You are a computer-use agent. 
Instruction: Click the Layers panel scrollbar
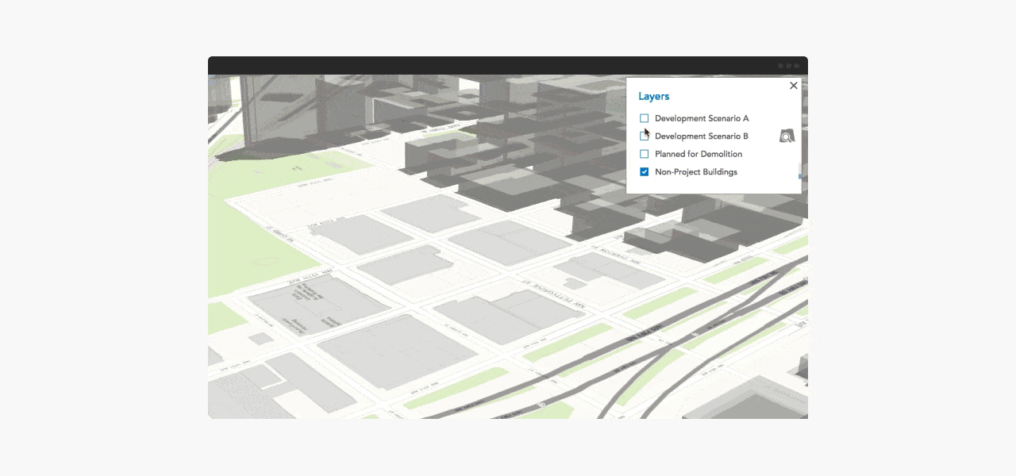[x=799, y=171]
